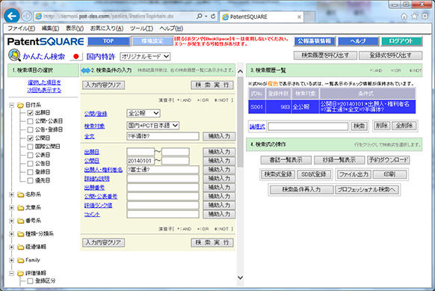Enable the 登録日 checkbox
This screenshot has height=291, width=435.
(x=30, y=172)
